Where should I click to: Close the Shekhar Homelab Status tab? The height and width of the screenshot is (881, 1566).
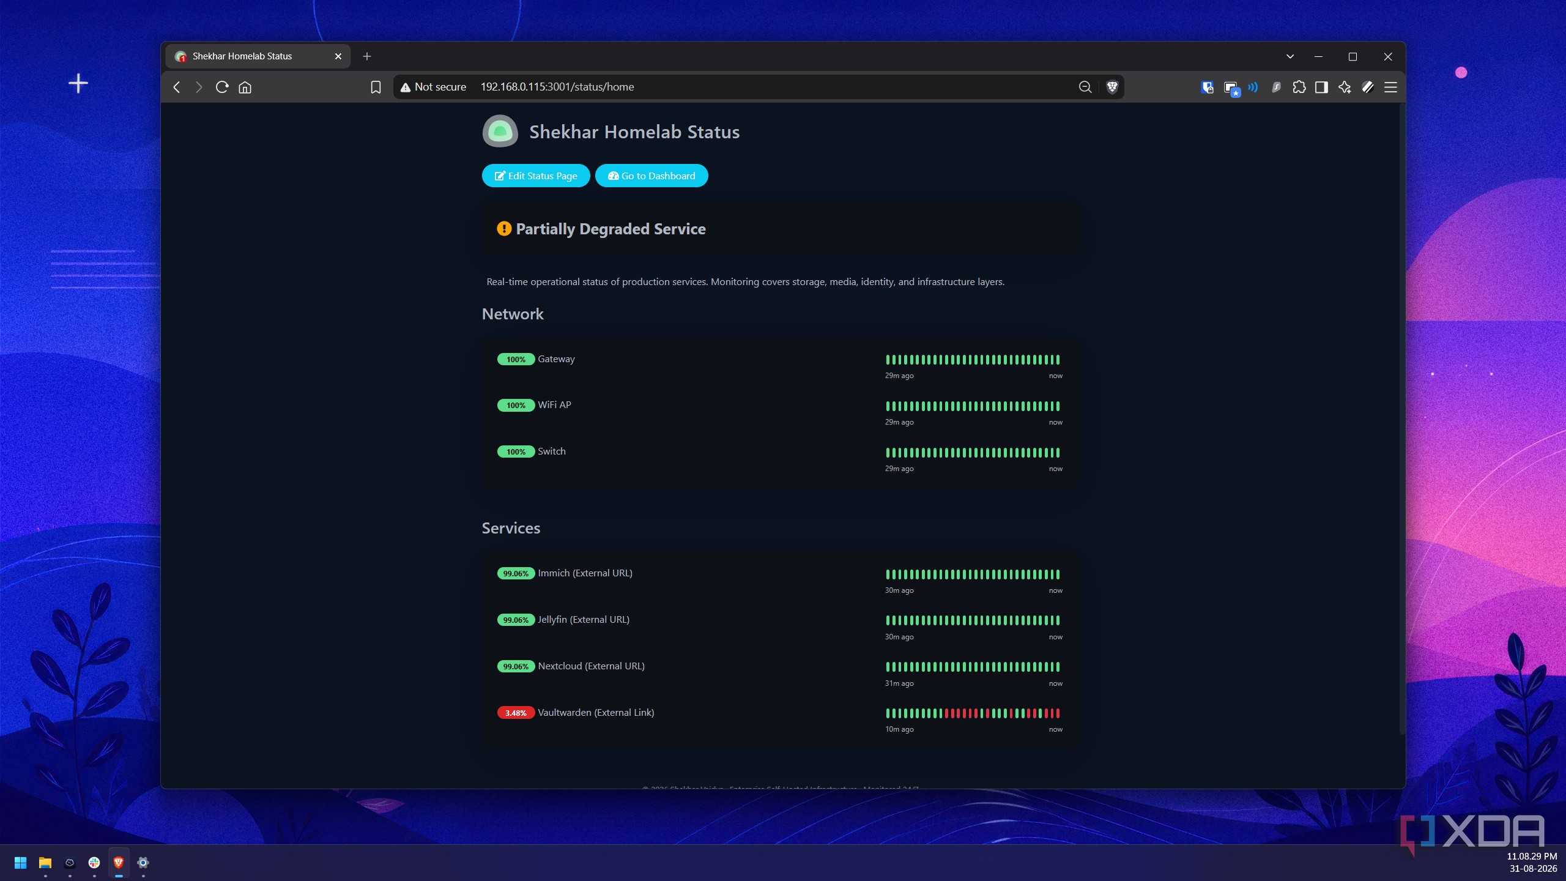click(338, 56)
